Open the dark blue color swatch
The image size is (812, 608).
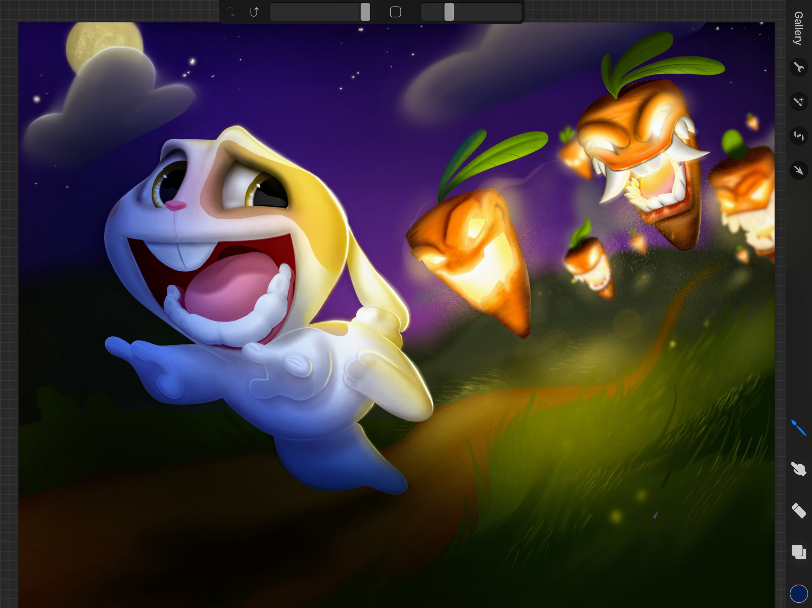pyautogui.click(x=799, y=593)
